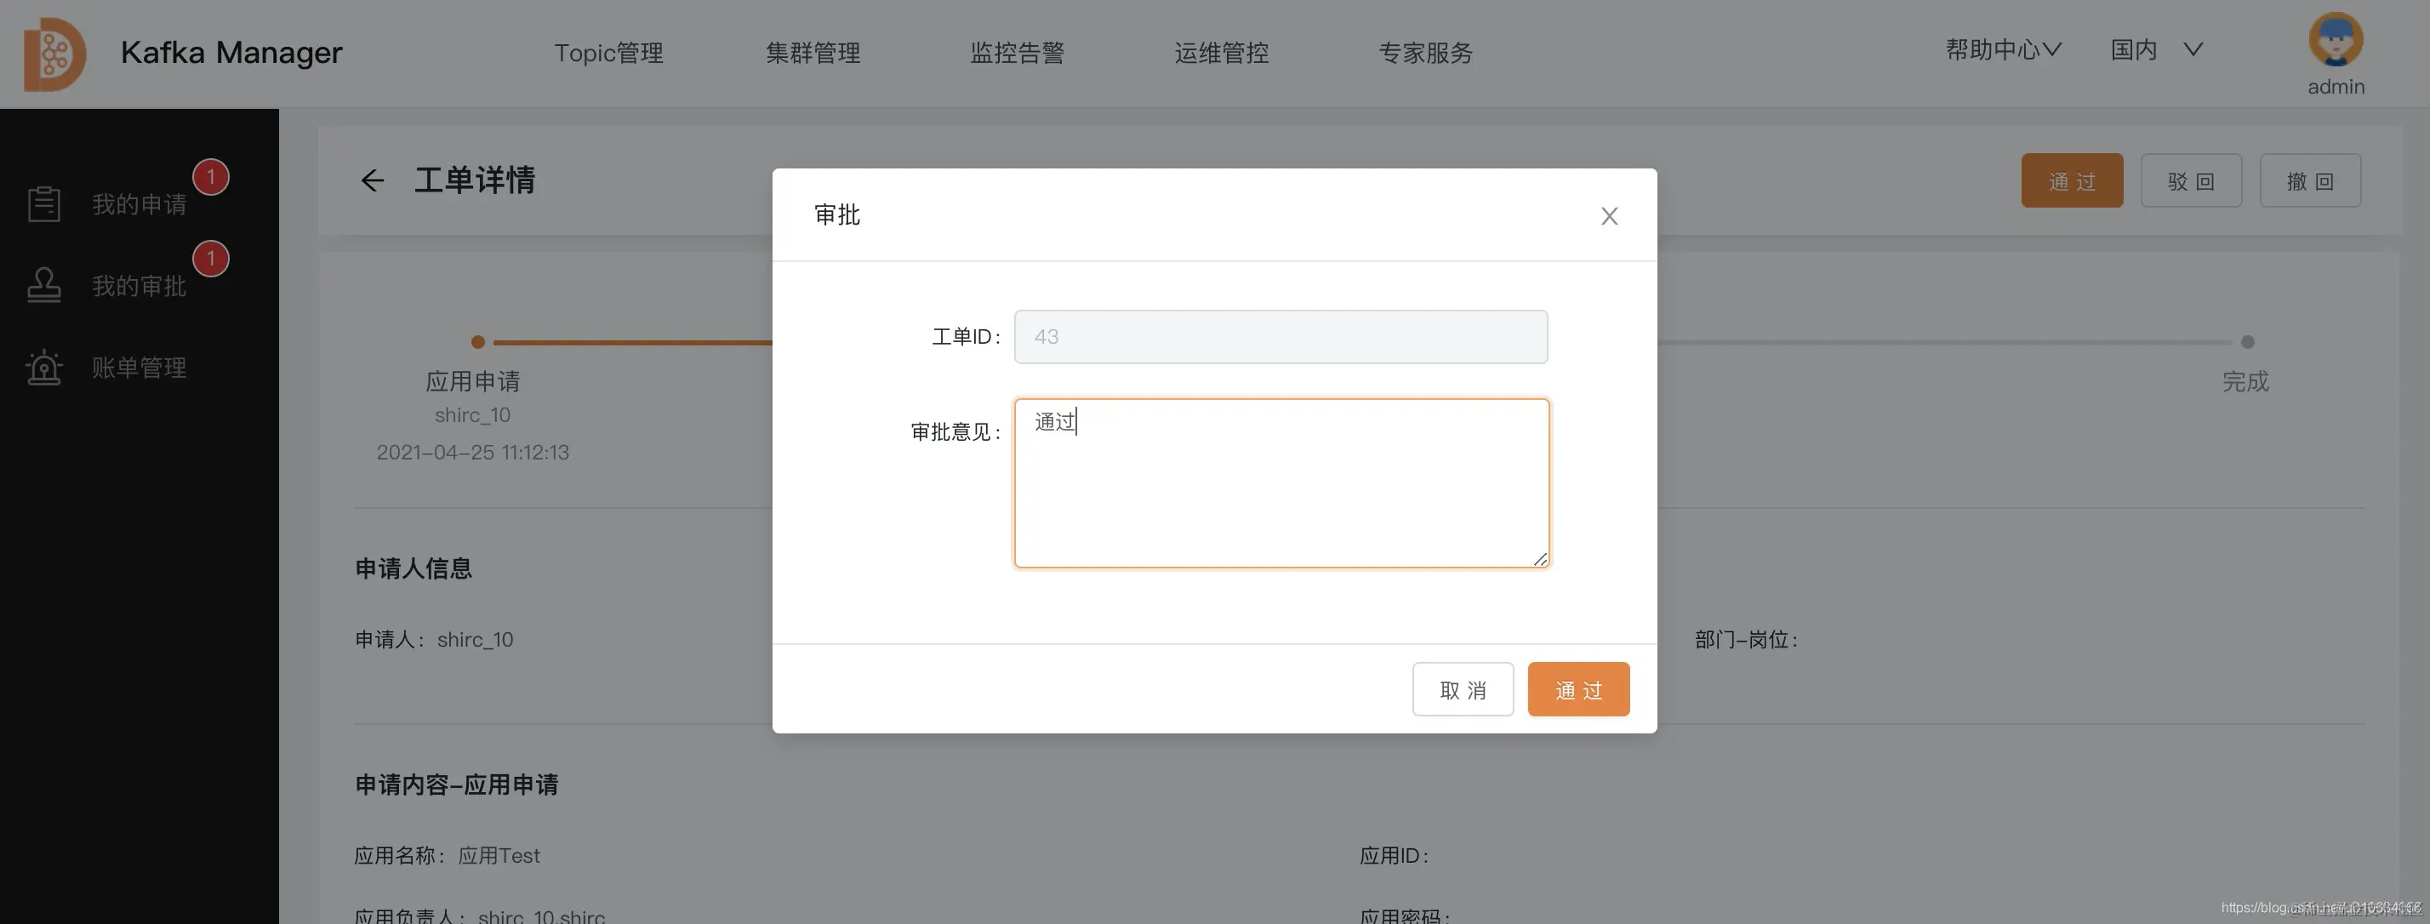Click 取消 in the approval dialog
This screenshot has height=924, width=2430.
[x=1462, y=689]
